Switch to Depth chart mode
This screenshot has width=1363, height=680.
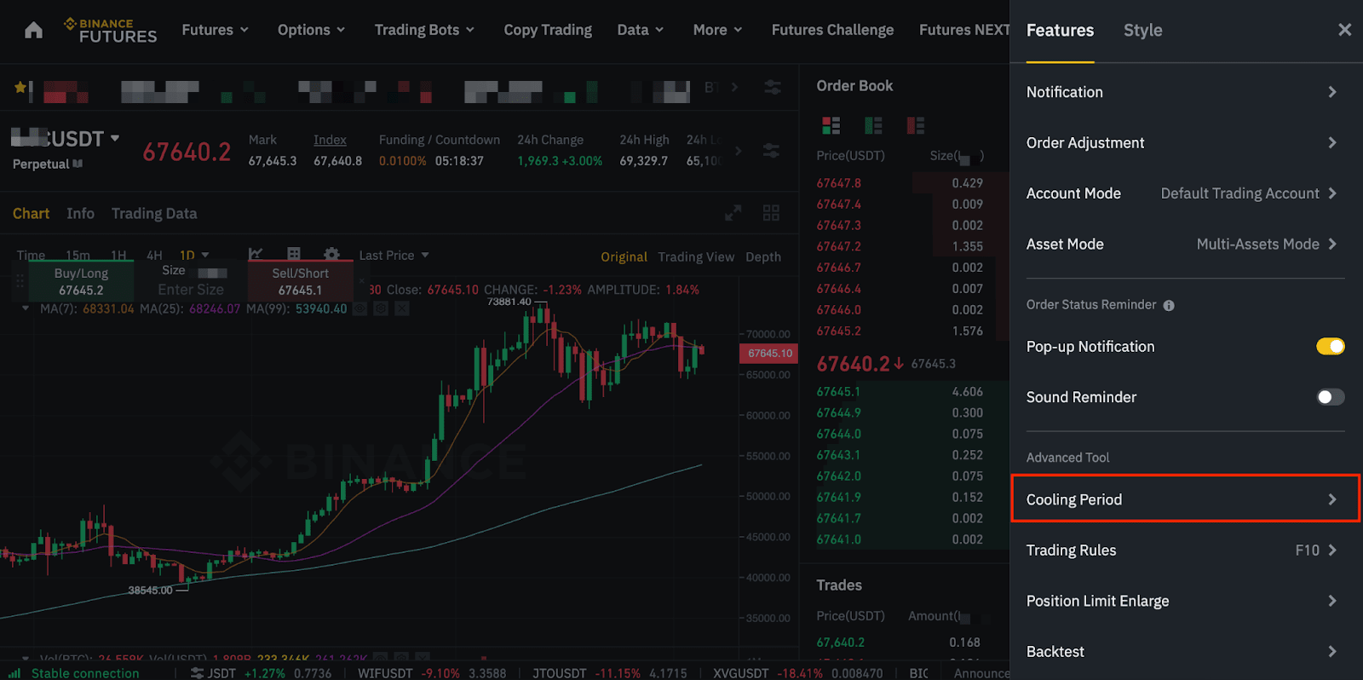[763, 256]
